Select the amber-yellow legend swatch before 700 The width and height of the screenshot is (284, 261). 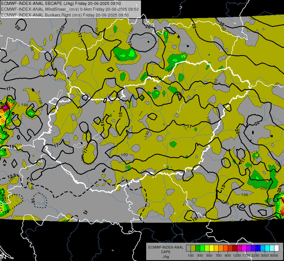point(216,248)
